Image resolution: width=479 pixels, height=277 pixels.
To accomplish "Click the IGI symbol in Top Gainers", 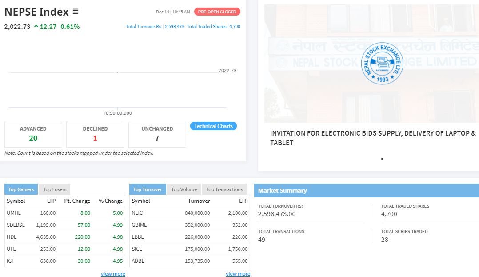I will (x=10, y=261).
